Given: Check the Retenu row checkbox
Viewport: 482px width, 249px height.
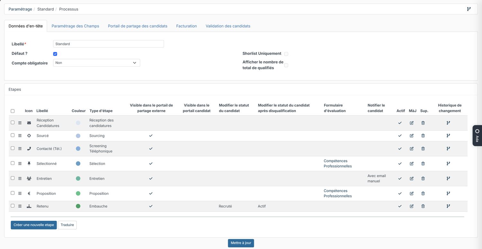Looking at the screenshot, I should point(13,206).
